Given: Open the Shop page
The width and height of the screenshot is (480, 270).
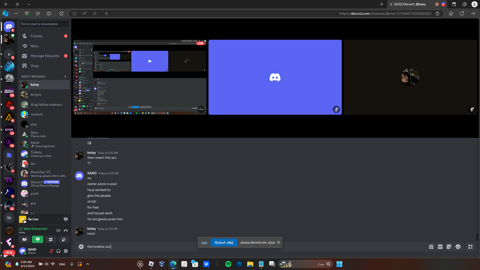Looking at the screenshot, I should (x=44, y=66).
